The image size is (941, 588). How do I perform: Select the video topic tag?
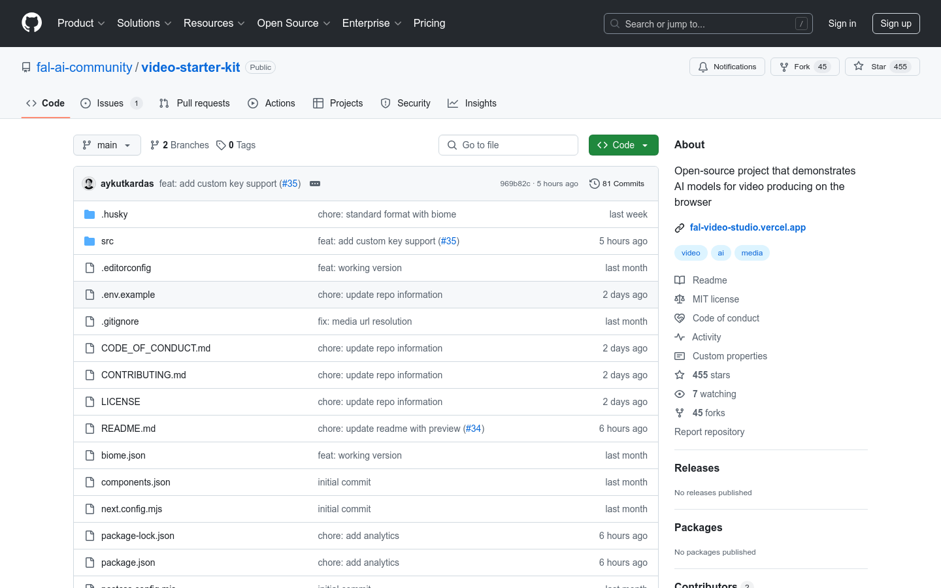[691, 253]
